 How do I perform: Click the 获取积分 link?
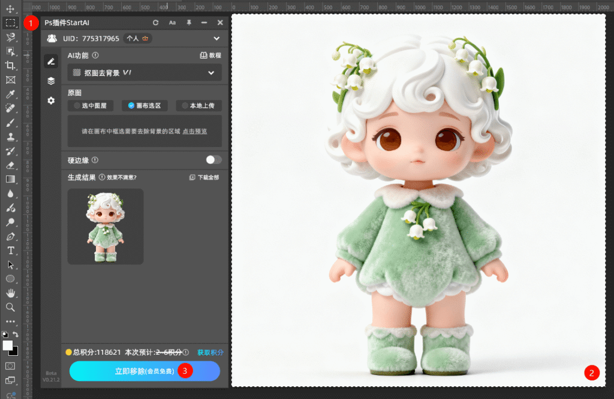(210, 352)
